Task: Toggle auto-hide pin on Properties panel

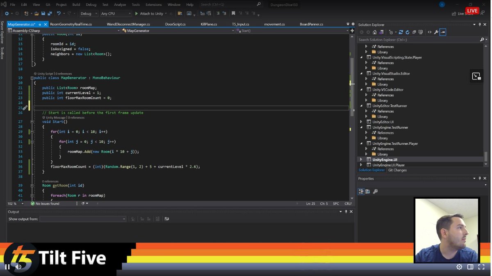Action: 480,178
